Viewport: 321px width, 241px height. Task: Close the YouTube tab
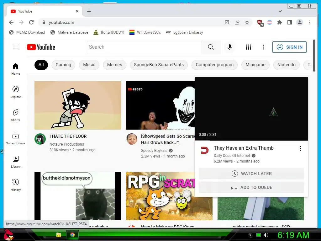click(x=77, y=11)
